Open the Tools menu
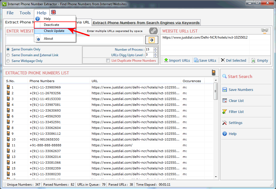Image resolution: width=276 pixels, height=189 pixels. click(x=25, y=13)
